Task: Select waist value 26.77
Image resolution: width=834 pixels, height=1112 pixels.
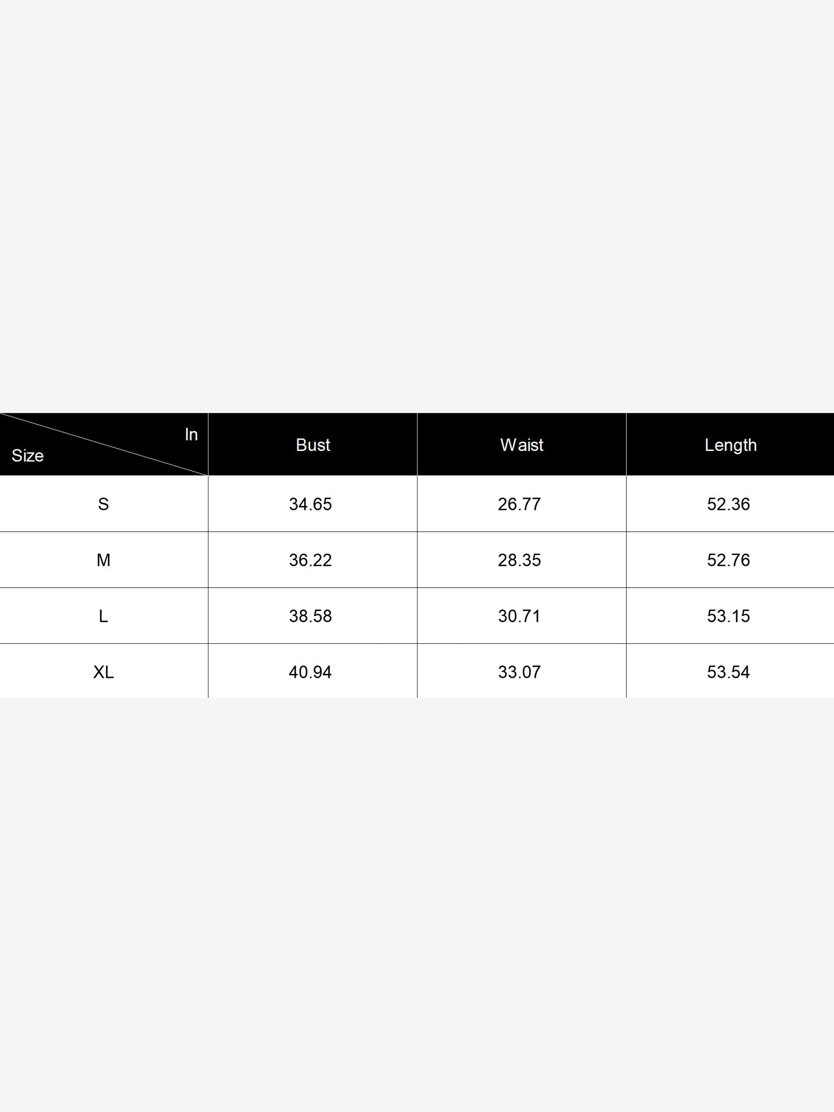Action: tap(519, 504)
